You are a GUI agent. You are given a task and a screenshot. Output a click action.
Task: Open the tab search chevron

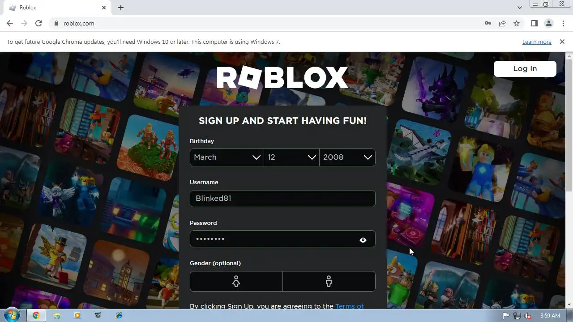519,8
